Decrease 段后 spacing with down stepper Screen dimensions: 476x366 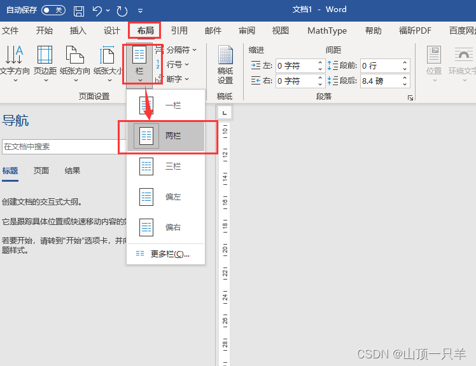coord(405,85)
